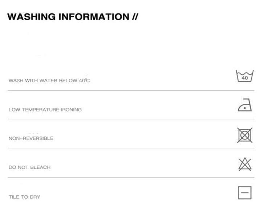Click the number 40 inside the wash tub

tap(245, 78)
